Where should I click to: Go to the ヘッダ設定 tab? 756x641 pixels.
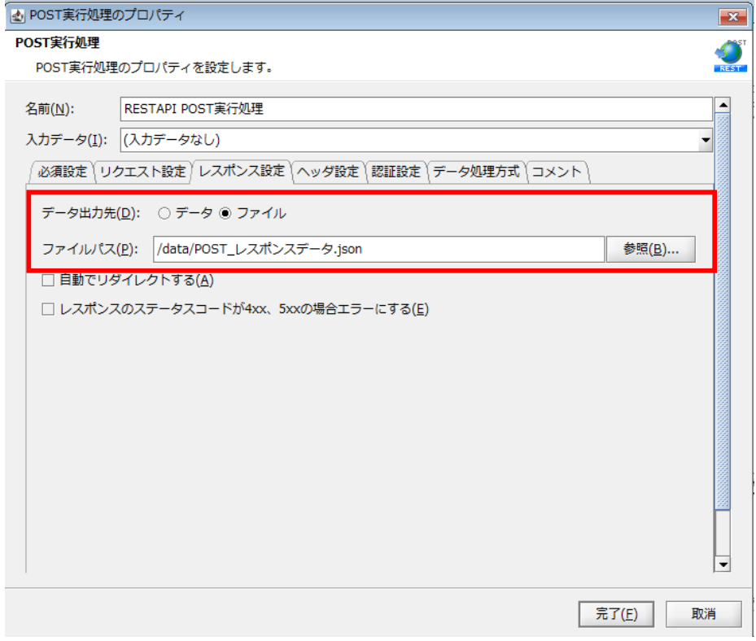coord(327,172)
